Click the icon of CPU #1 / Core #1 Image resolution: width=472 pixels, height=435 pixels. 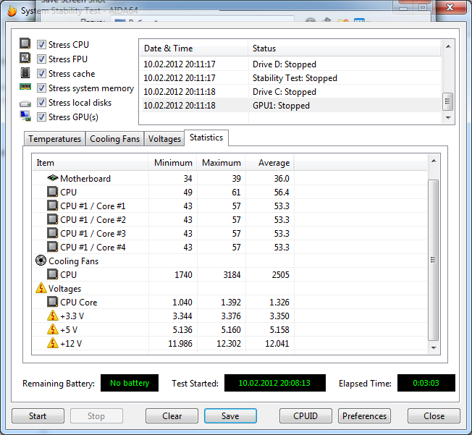[52, 206]
